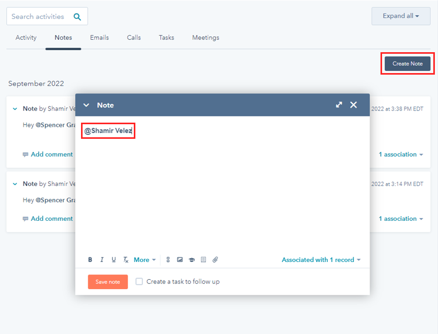The image size is (438, 334).
Task: Insert a document using the page icon
Action: (203, 260)
